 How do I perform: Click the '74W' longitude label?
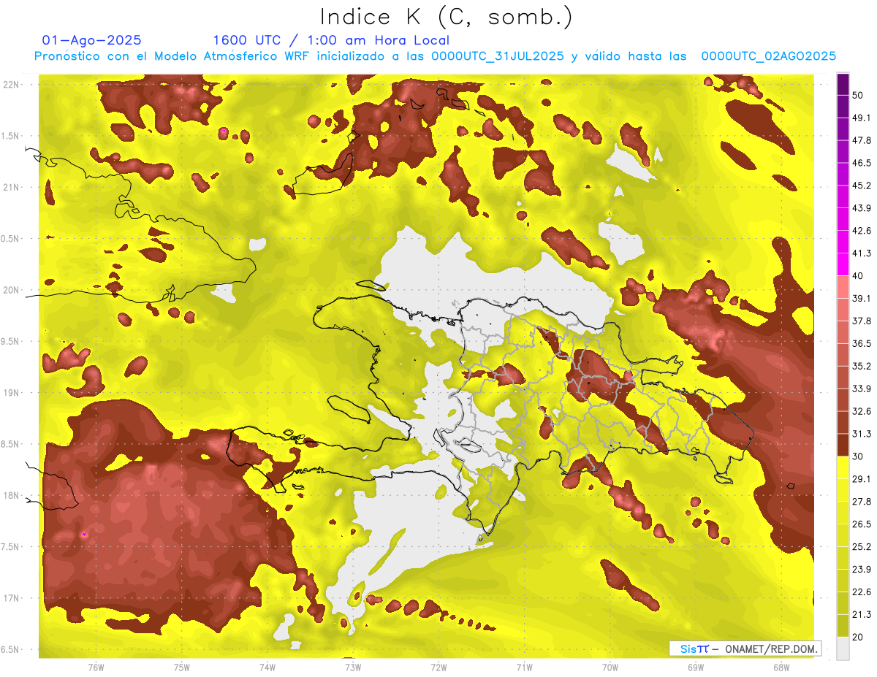267,668
